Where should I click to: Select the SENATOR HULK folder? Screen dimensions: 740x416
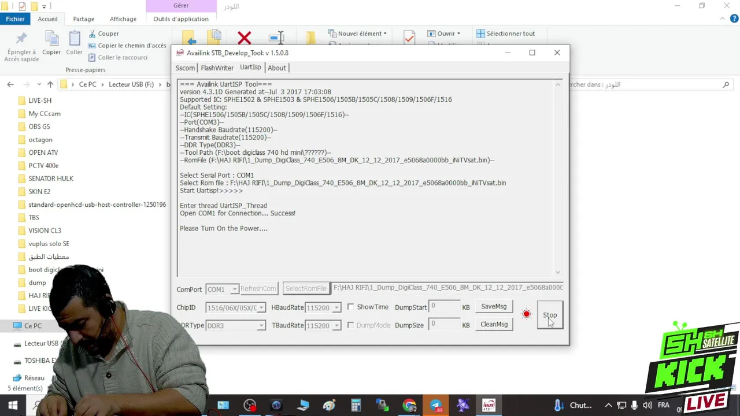(51, 179)
